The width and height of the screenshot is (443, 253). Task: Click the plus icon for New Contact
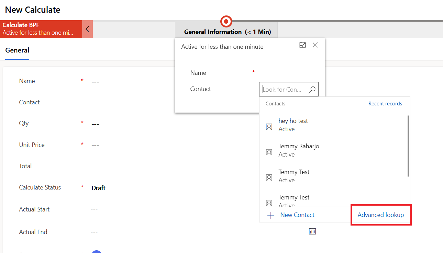tap(271, 215)
